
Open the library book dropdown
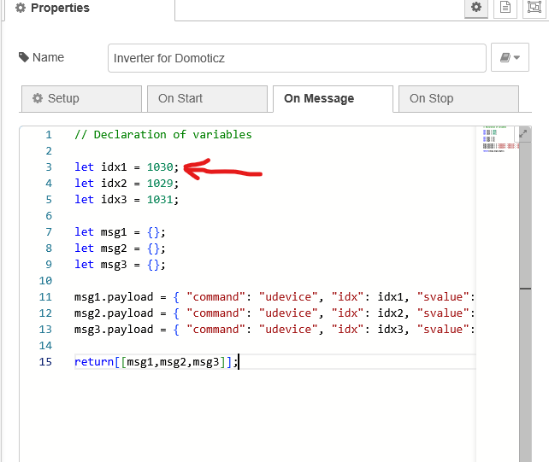click(x=510, y=58)
